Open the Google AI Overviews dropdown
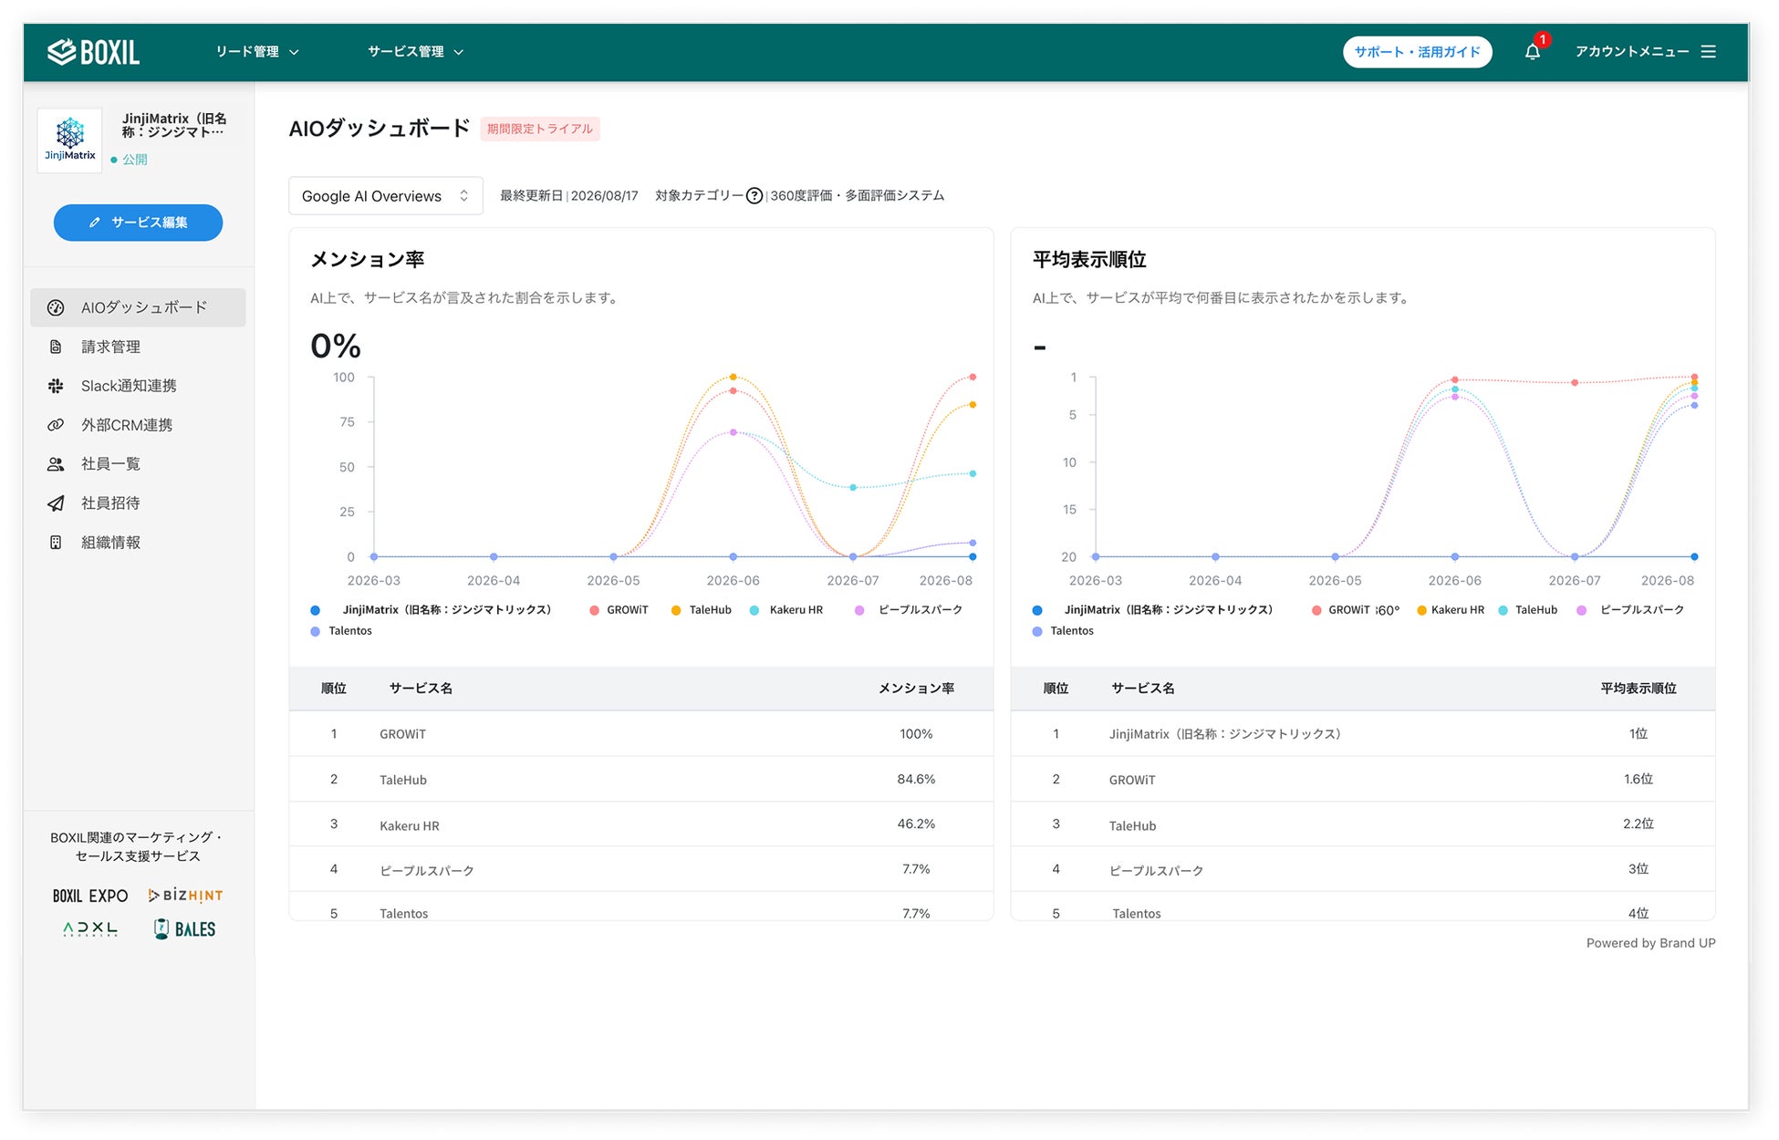Viewport: 1779px width, 1140px height. (385, 196)
